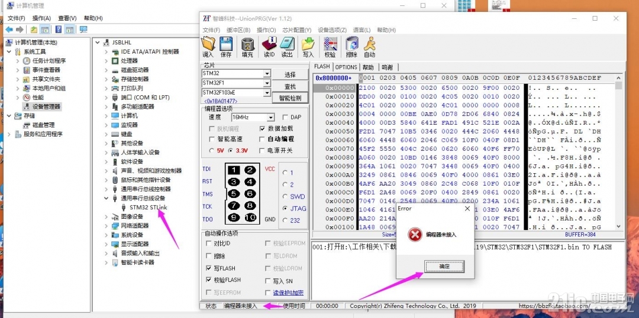This screenshot has width=639, height=318.
Task: Select the 5V voltage radio button
Action: tap(211, 150)
